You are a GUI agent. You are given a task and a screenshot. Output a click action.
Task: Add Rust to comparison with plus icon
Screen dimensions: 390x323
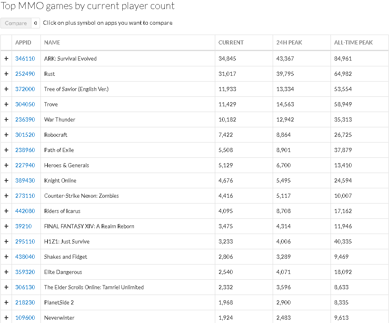click(x=6, y=74)
